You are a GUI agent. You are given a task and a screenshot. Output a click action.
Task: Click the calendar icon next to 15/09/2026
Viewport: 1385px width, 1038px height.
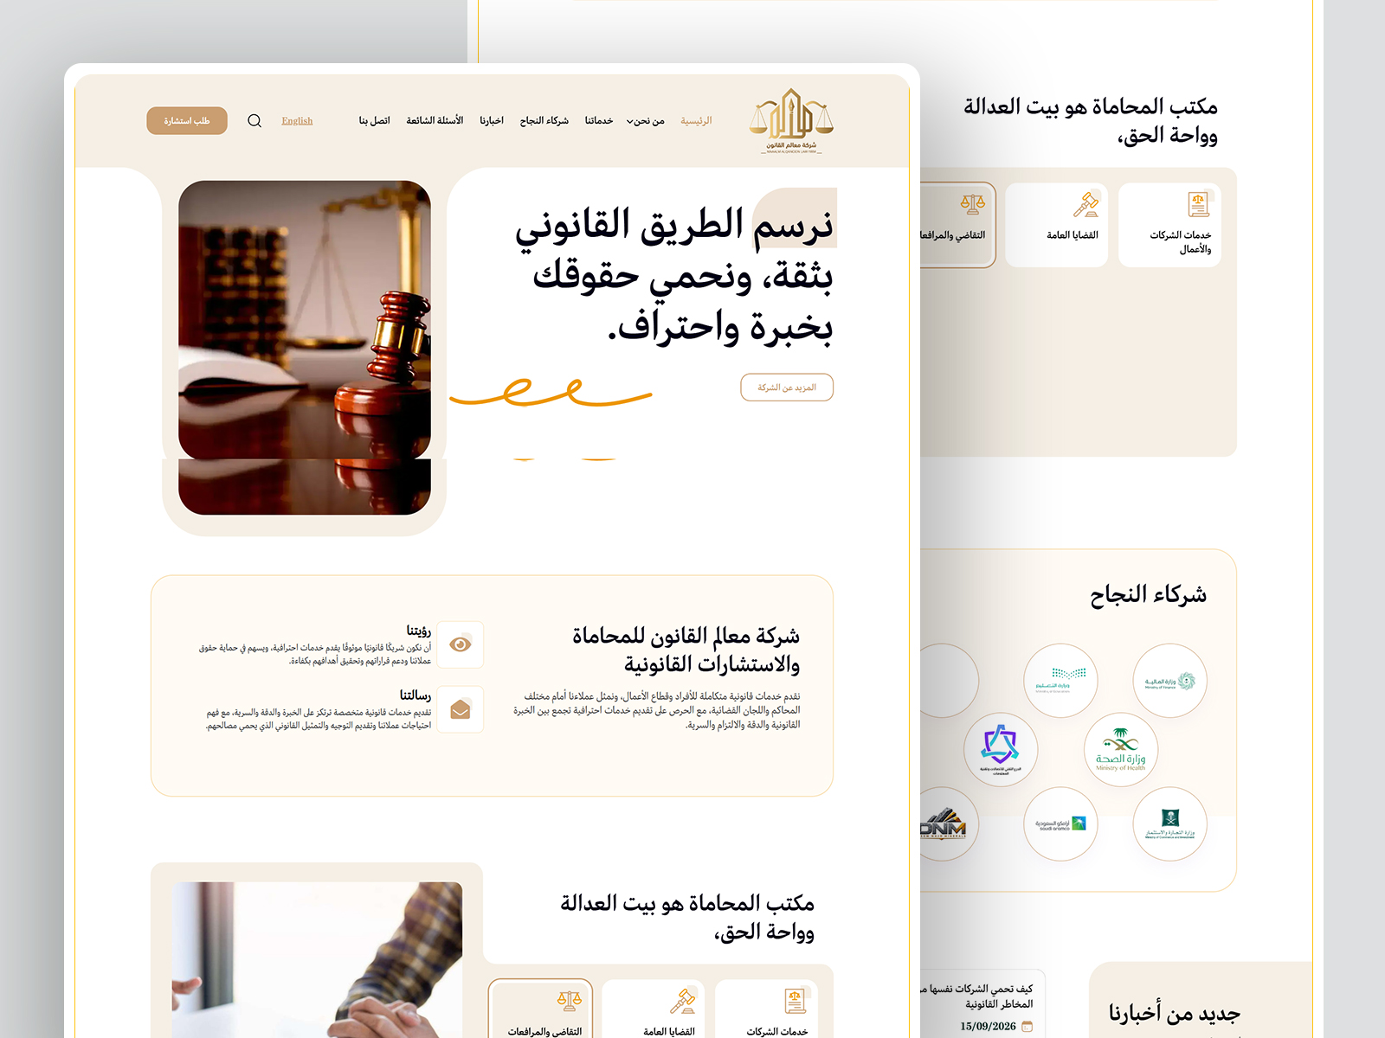tap(1027, 1026)
